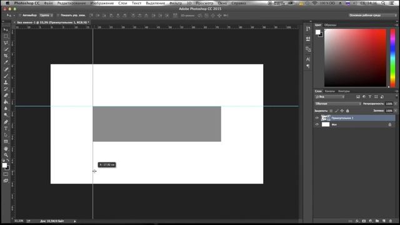Select the Healing Brush tool

(x=6, y=69)
